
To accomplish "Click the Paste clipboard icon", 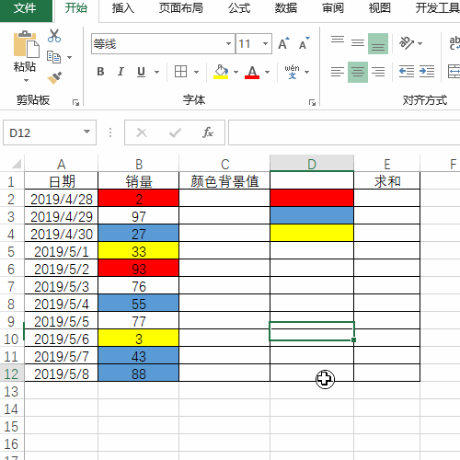I will point(26,44).
